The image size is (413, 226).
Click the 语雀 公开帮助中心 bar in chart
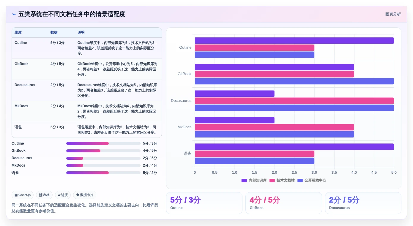[254, 161]
